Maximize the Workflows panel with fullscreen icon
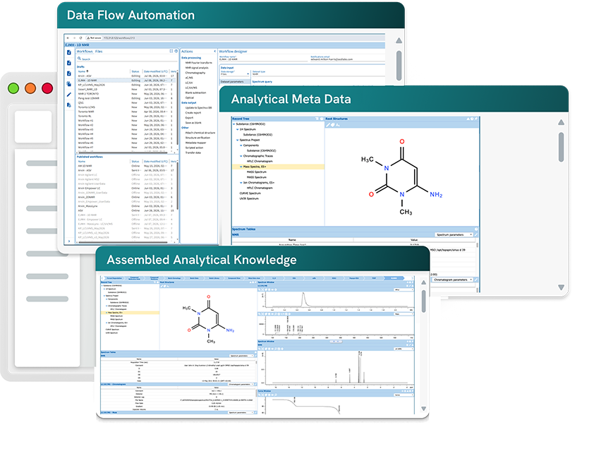This screenshot has height=461, width=594. [171, 51]
